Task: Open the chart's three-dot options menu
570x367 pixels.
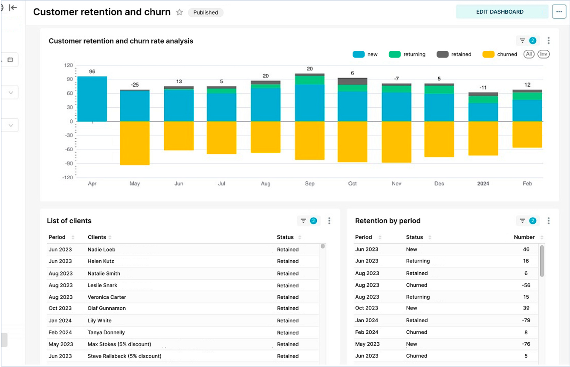Action: tap(549, 41)
